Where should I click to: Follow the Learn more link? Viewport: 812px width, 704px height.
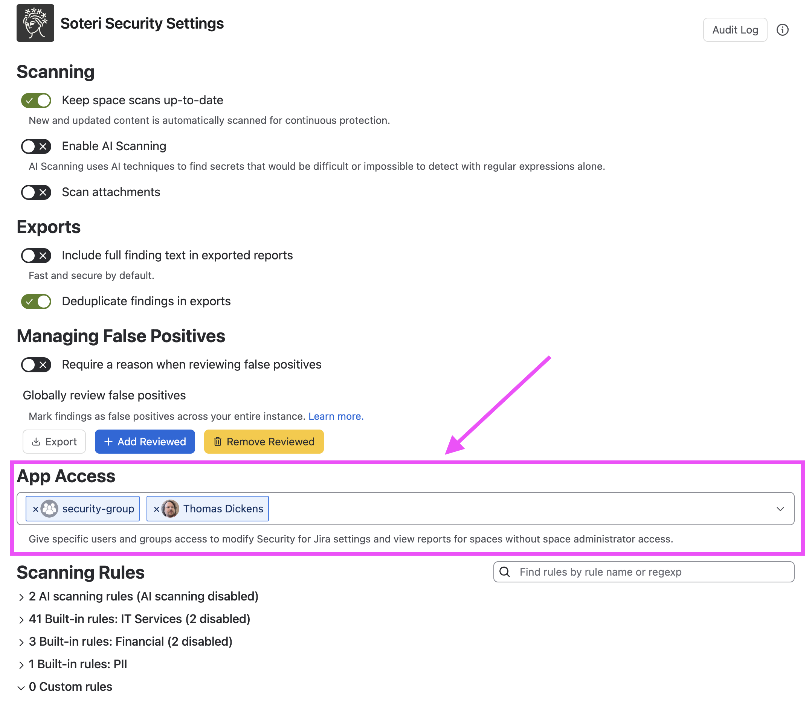(336, 416)
